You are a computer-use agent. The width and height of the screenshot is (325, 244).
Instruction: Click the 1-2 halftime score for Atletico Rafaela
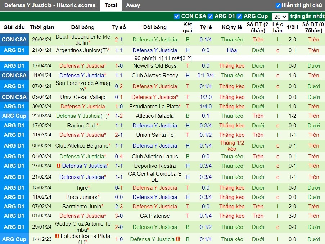pos(293,116)
